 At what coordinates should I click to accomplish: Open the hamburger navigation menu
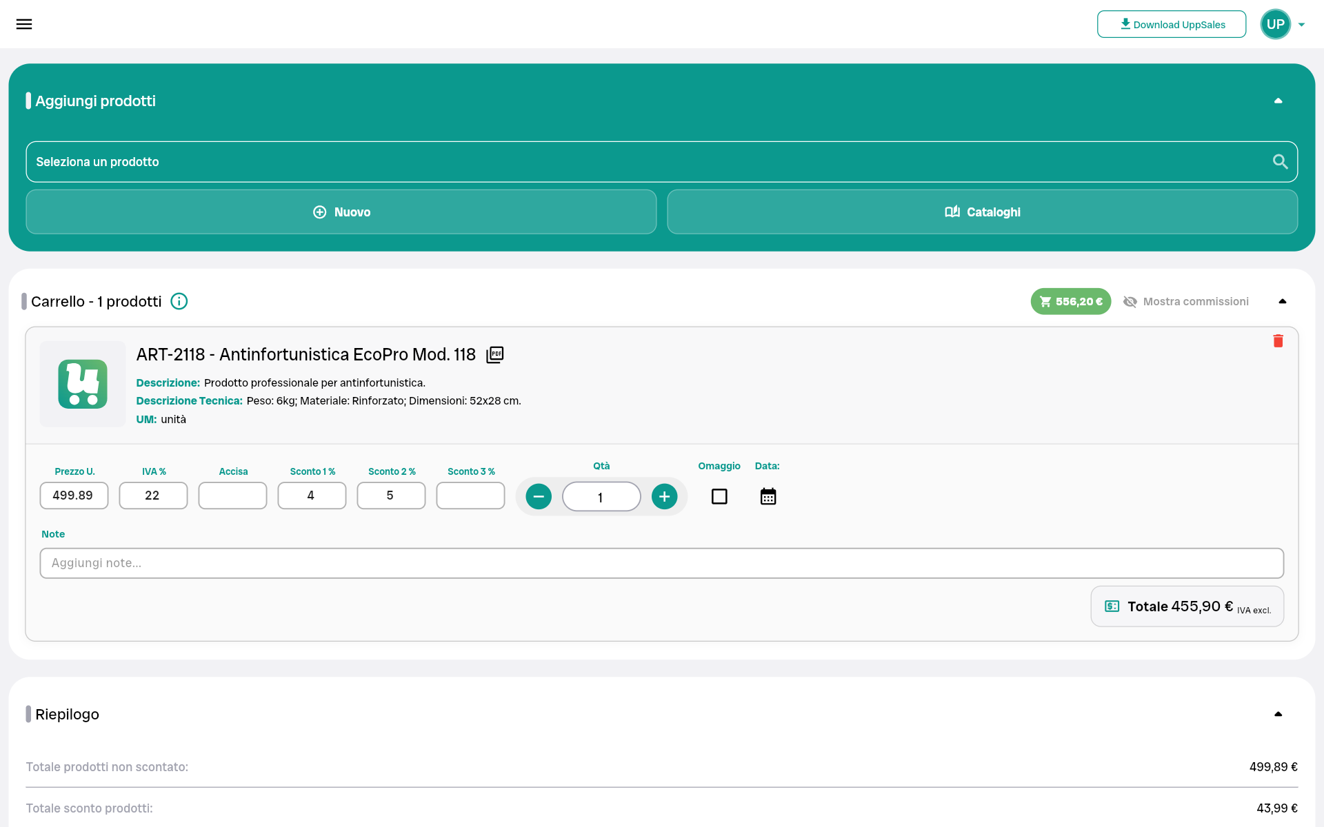pos(24,24)
